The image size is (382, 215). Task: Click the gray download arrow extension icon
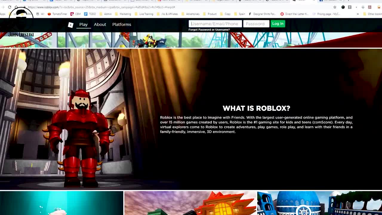[x=363, y=7]
